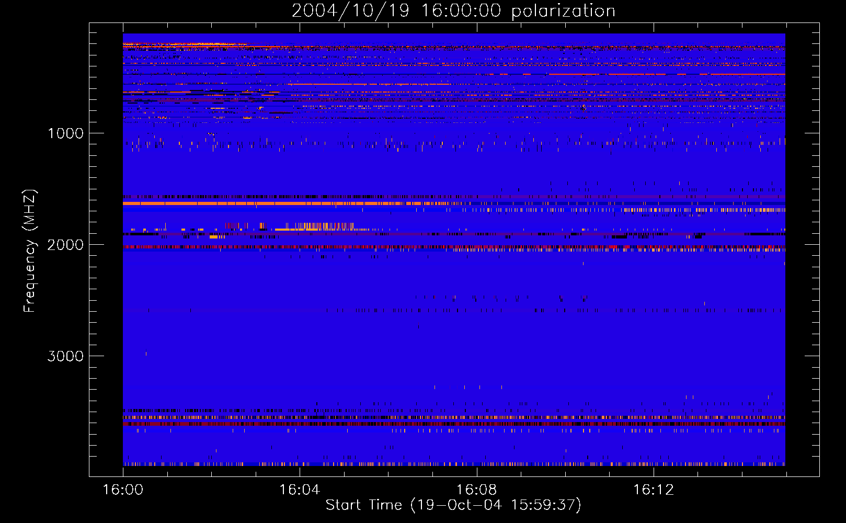Screen dimensions: 846x523
Task: Click the 'Start Time (19-Oct-04 15:59:37)' axis label
Action: [x=453, y=505]
